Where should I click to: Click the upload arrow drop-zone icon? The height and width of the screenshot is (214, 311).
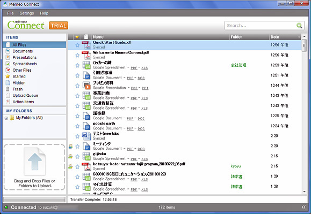[35, 162]
